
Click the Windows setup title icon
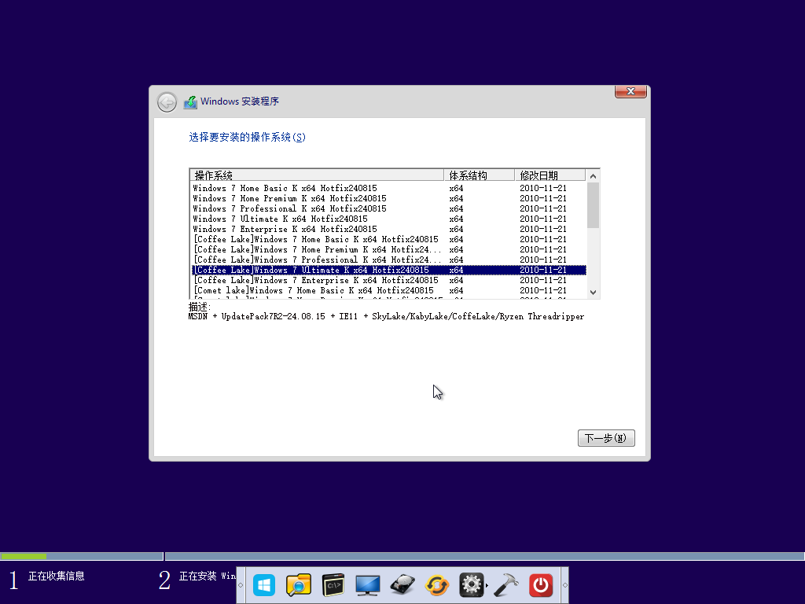190,101
